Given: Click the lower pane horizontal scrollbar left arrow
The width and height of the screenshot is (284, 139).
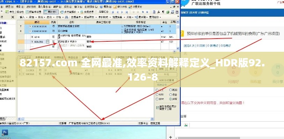Looking at the screenshot, I should point(19,119).
